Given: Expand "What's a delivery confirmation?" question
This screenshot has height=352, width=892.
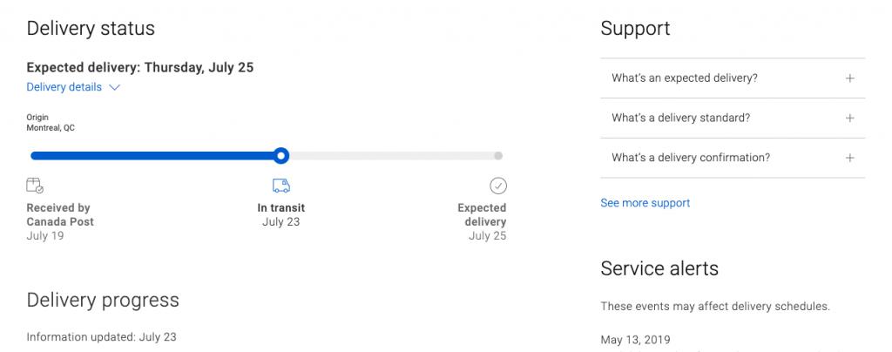Looking at the screenshot, I should point(691,159).
